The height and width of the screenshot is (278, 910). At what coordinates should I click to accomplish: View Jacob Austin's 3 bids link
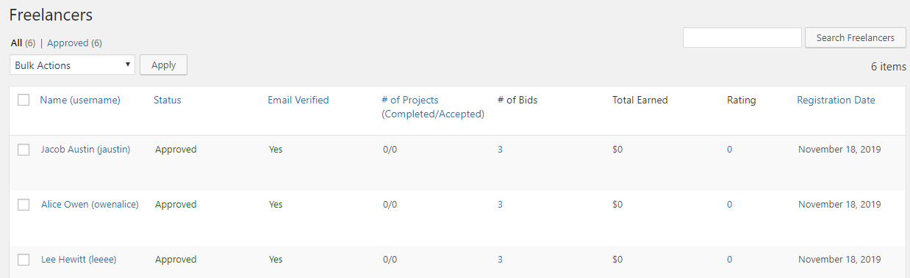pos(500,149)
